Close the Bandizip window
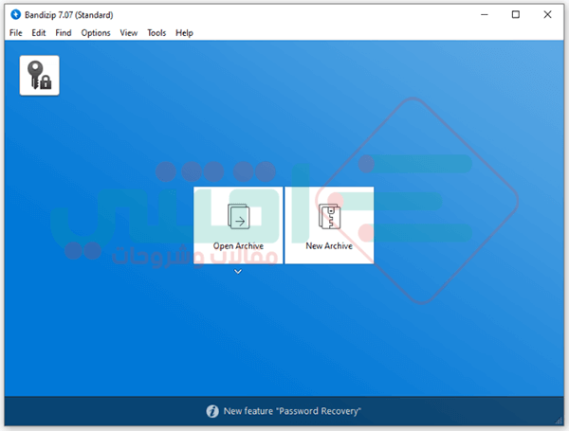The width and height of the screenshot is (569, 431). (x=547, y=14)
